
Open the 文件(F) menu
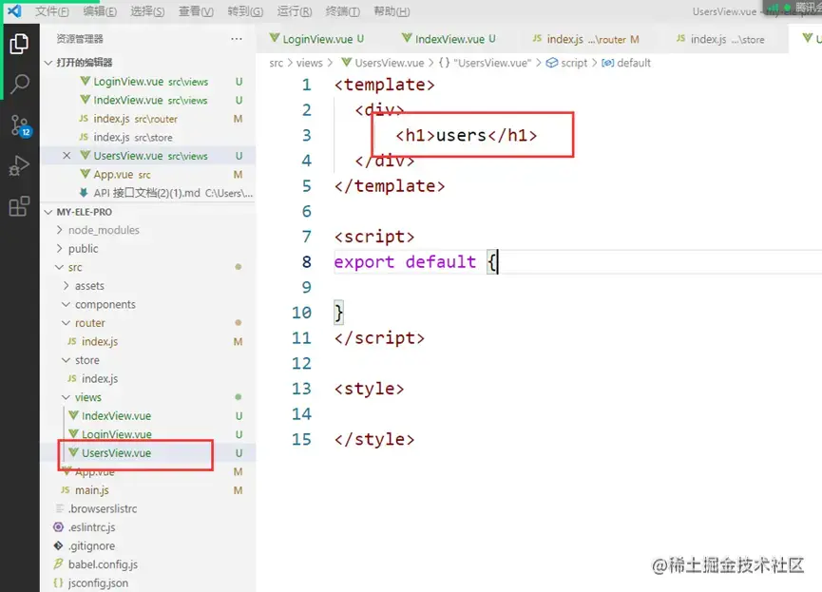52,11
